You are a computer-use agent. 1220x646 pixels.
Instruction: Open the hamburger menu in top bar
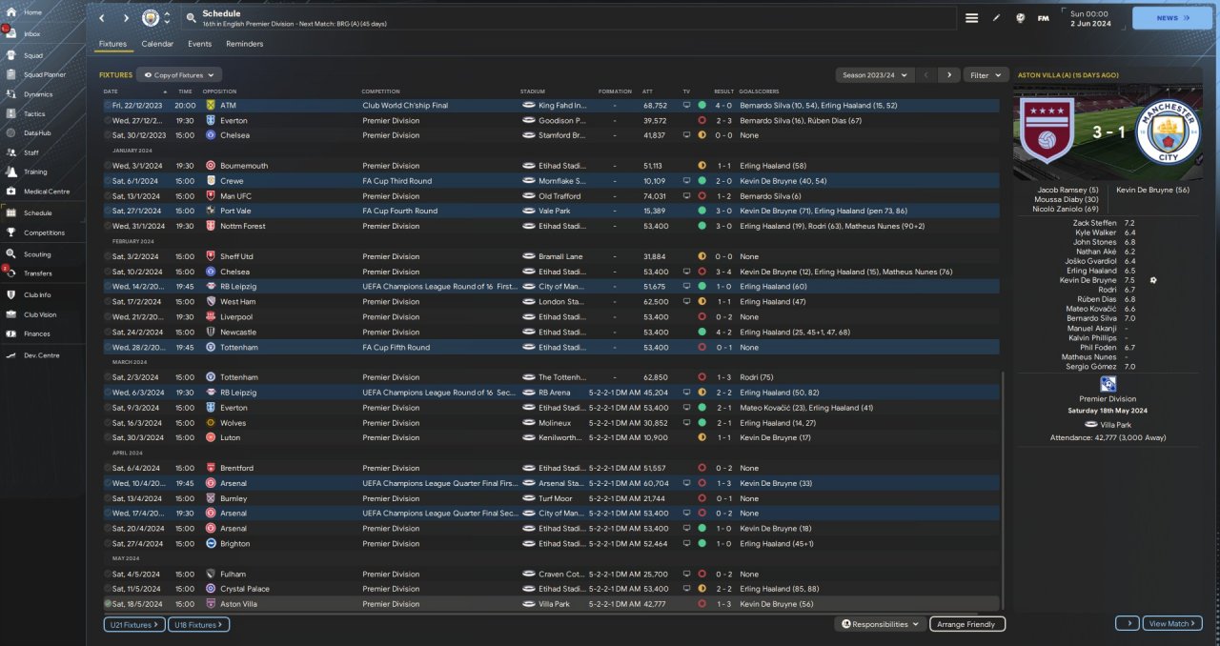click(971, 18)
